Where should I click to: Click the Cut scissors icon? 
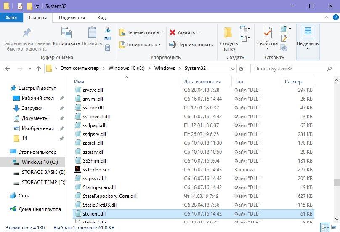tap(108, 29)
